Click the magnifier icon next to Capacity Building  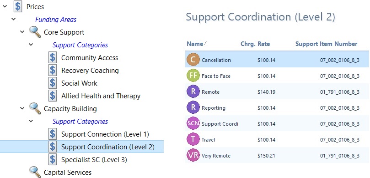coord(35,109)
